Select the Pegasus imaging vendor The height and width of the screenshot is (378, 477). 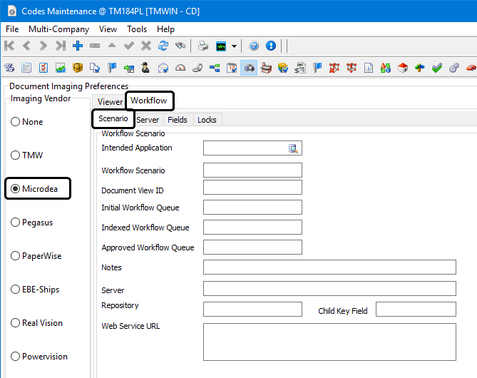coord(16,223)
